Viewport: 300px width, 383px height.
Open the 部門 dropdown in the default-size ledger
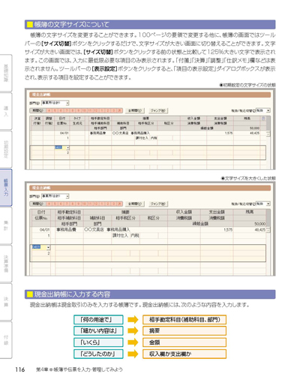click(55, 103)
